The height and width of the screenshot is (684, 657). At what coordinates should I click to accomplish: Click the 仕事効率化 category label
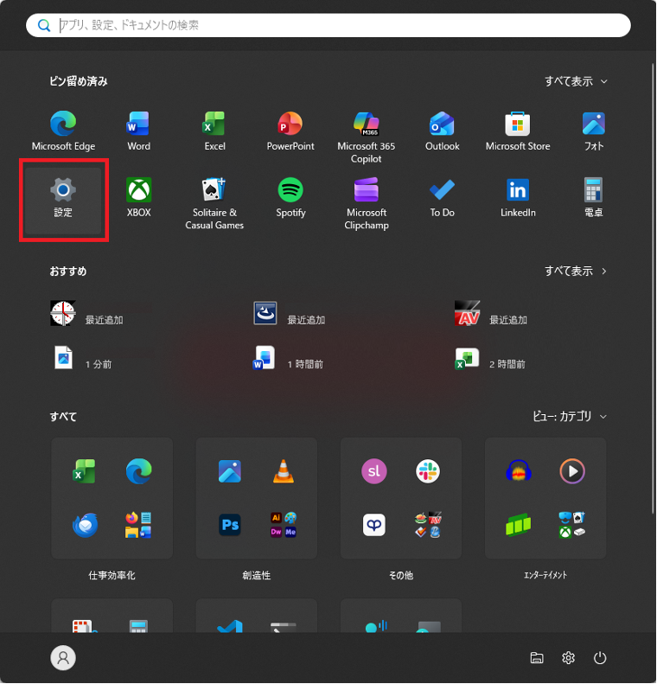tap(112, 575)
